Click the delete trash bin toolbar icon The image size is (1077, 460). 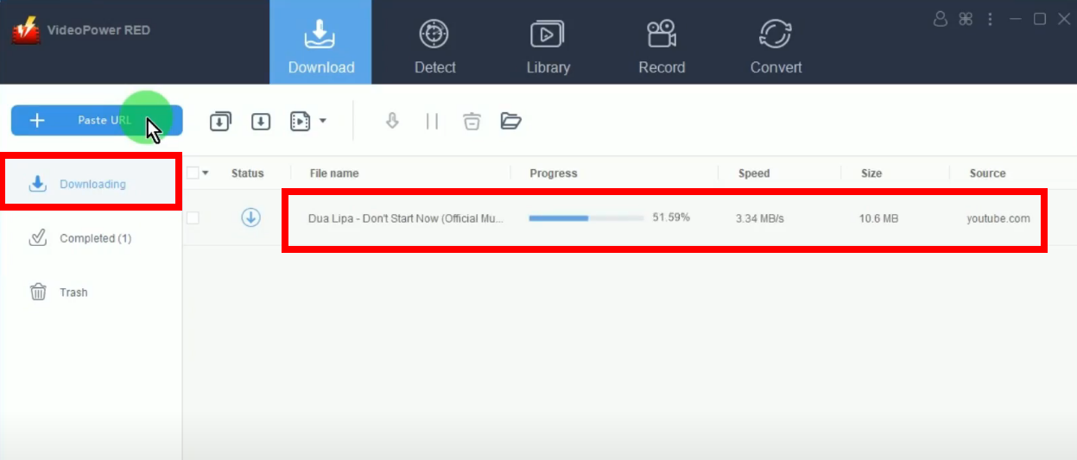[x=472, y=122]
